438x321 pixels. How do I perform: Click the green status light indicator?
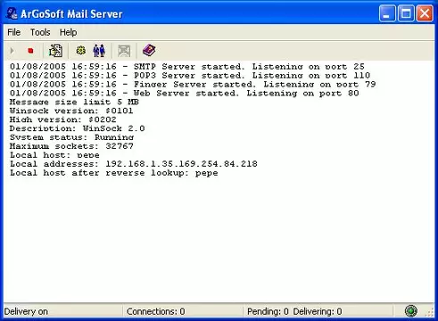point(411,311)
